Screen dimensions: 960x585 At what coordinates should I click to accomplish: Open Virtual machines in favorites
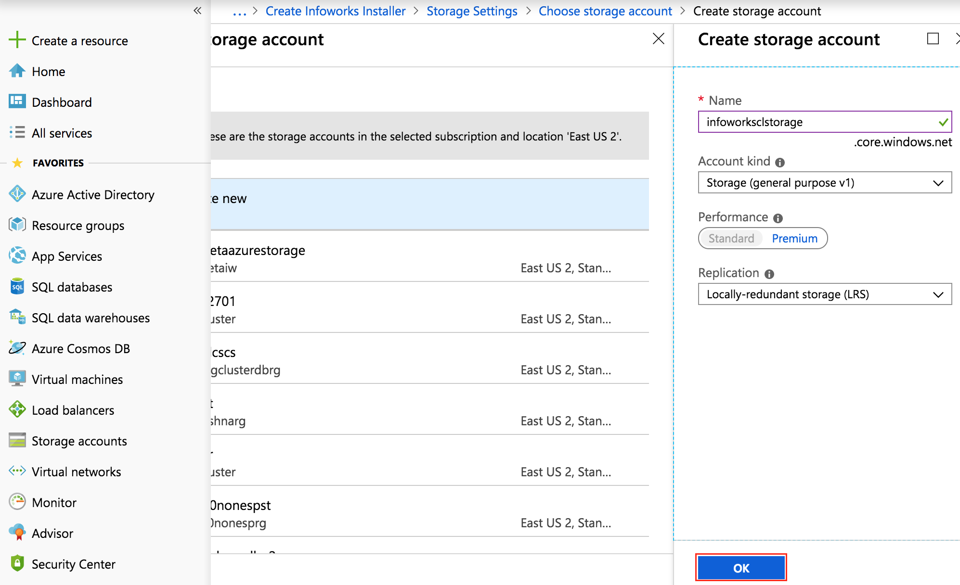(77, 379)
